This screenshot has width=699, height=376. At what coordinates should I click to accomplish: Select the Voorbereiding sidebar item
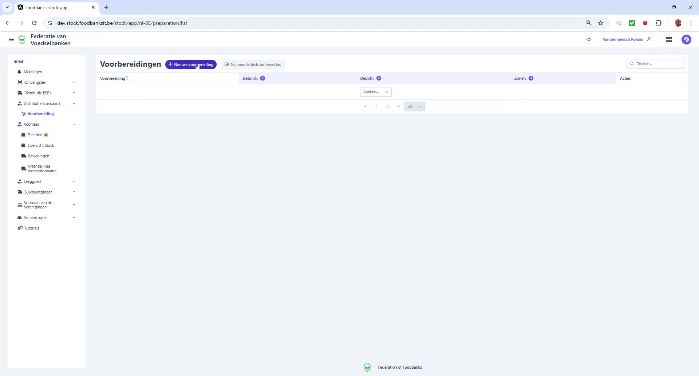(x=40, y=114)
